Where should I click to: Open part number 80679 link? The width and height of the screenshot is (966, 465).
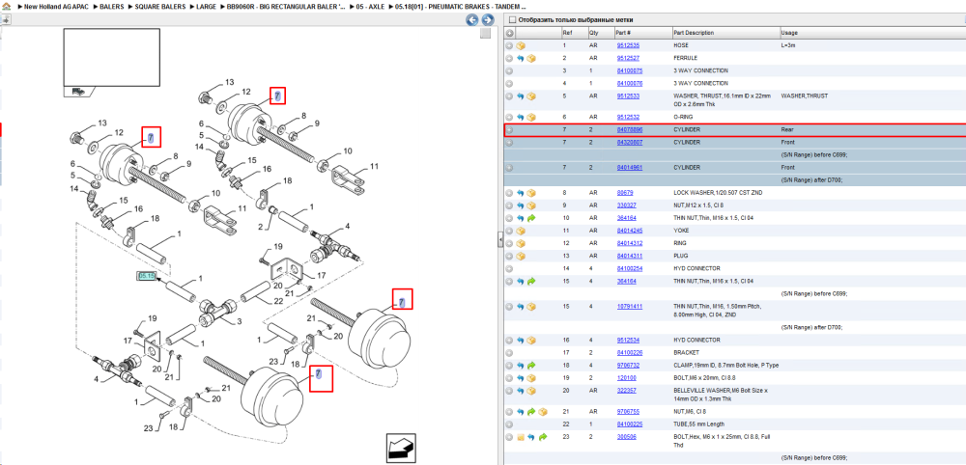[x=625, y=193]
